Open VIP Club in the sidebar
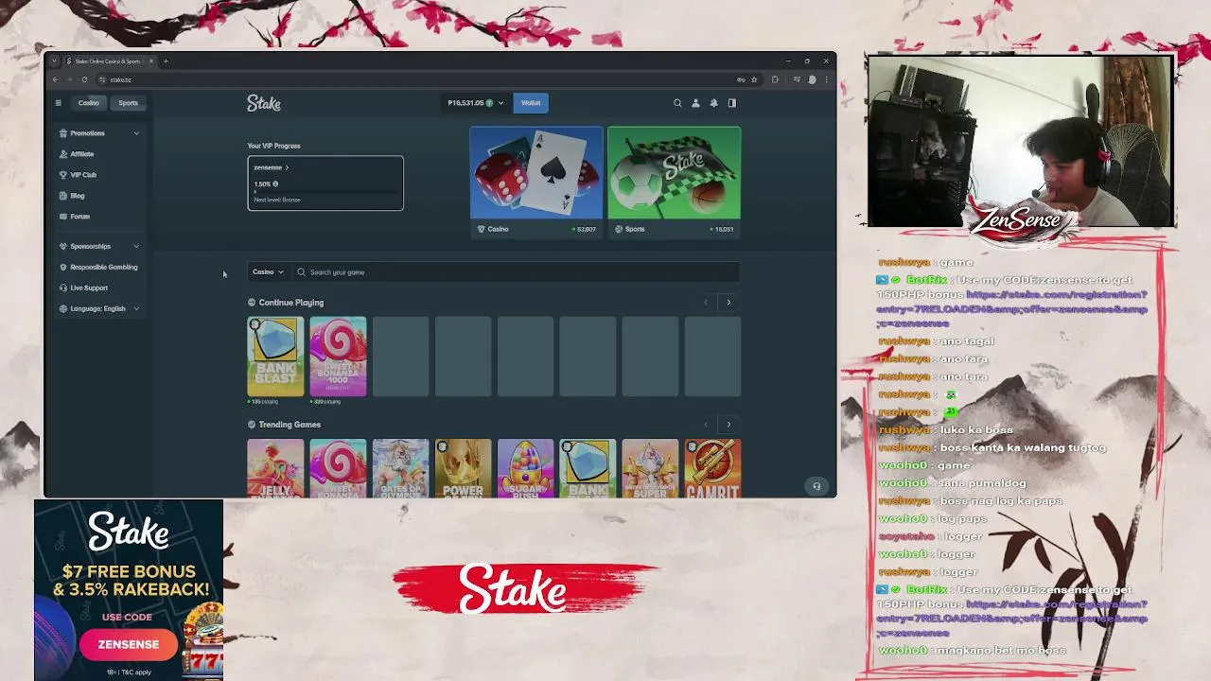 point(83,175)
